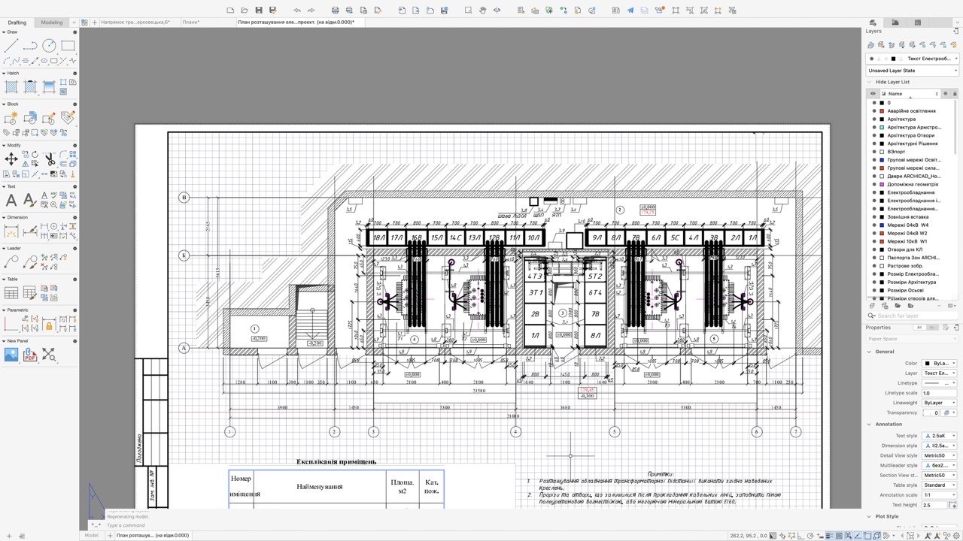Screen dimensions: 963x541
Task: Toggle visibility of Растровое зобр. layer
Action: [873, 266]
